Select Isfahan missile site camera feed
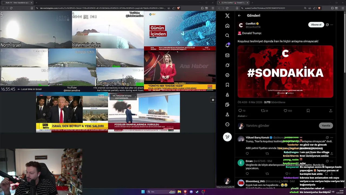The height and width of the screenshot is (195, 346). point(108,30)
